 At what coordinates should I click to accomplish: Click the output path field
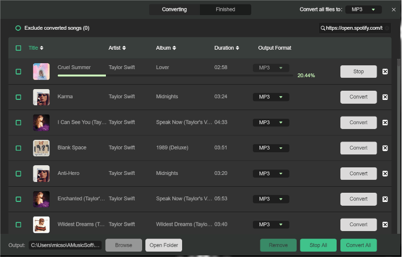pos(65,245)
